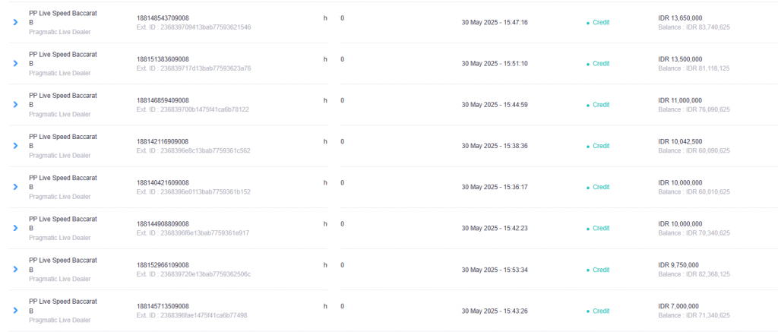This screenshot has height=332, width=778.
Task: Click the Balance IDR 71,340,625 text
Action: 694,315
